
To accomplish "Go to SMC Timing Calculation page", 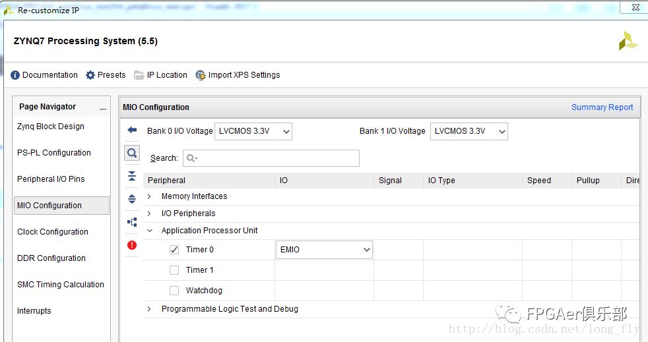I will click(x=61, y=285).
